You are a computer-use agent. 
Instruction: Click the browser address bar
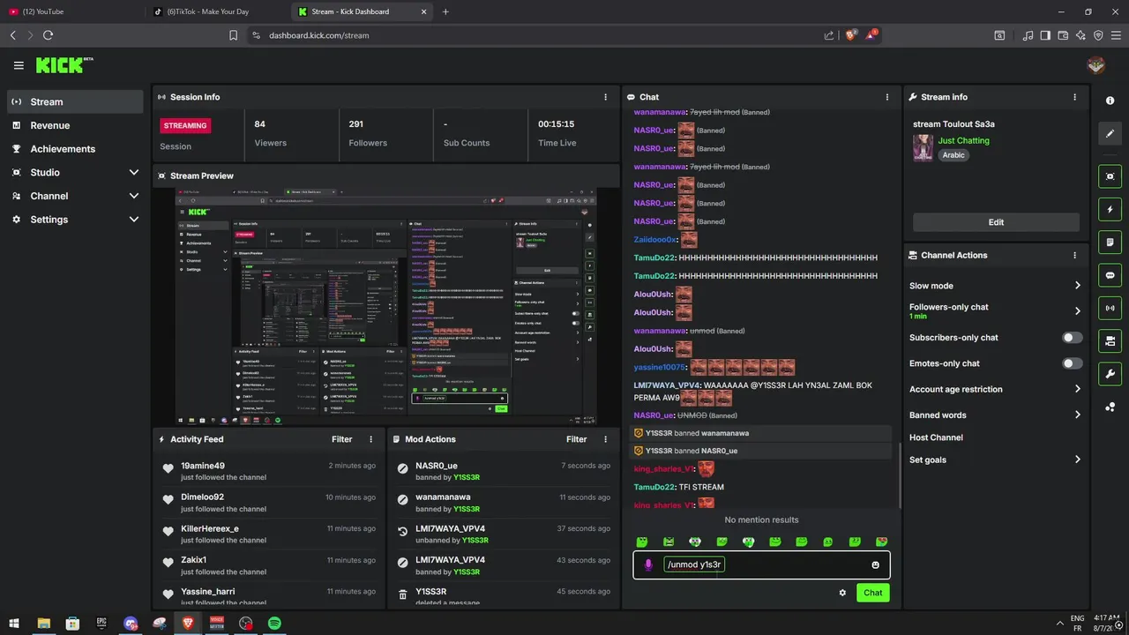click(529, 35)
